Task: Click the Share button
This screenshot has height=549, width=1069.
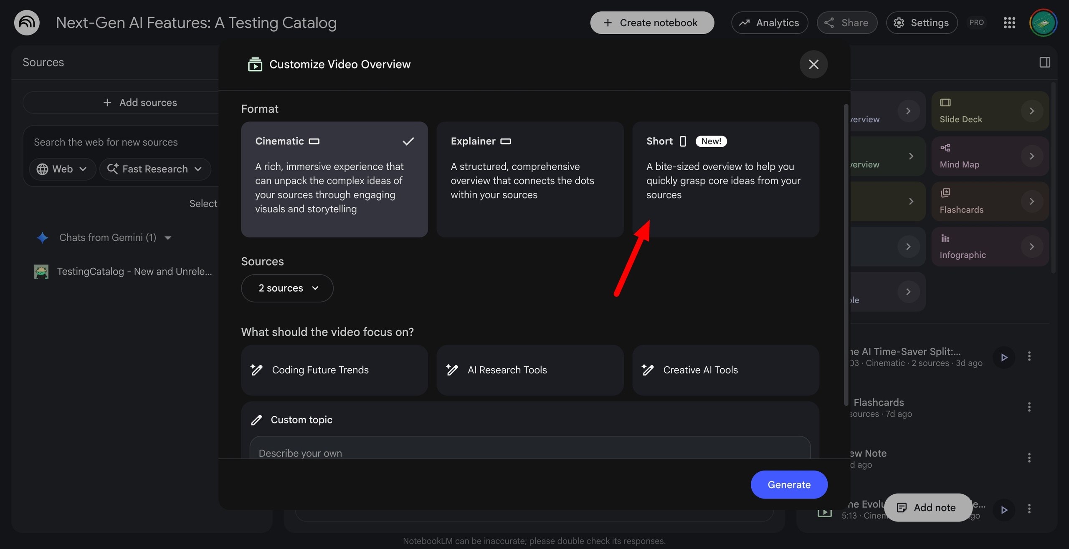Action: tap(847, 23)
